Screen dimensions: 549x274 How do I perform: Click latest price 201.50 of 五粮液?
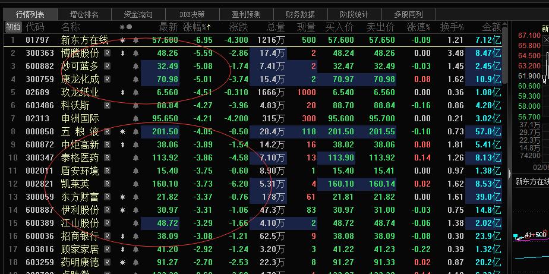click(x=165, y=132)
